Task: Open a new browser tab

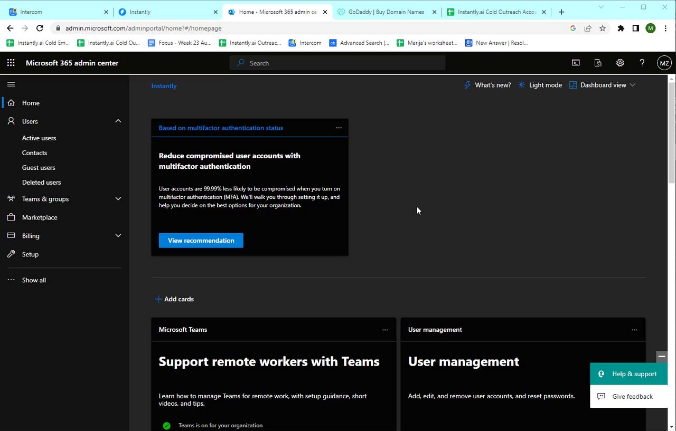Action: (561, 12)
